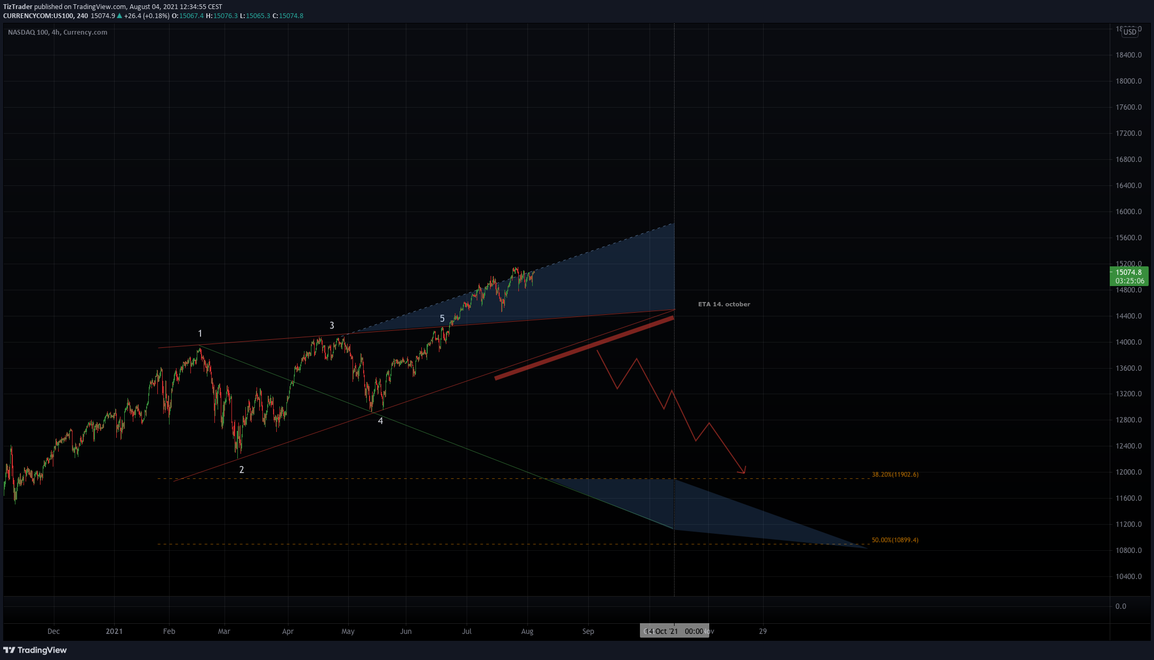
Task: Click the 16400.0 price axis label
Action: [1128, 185]
